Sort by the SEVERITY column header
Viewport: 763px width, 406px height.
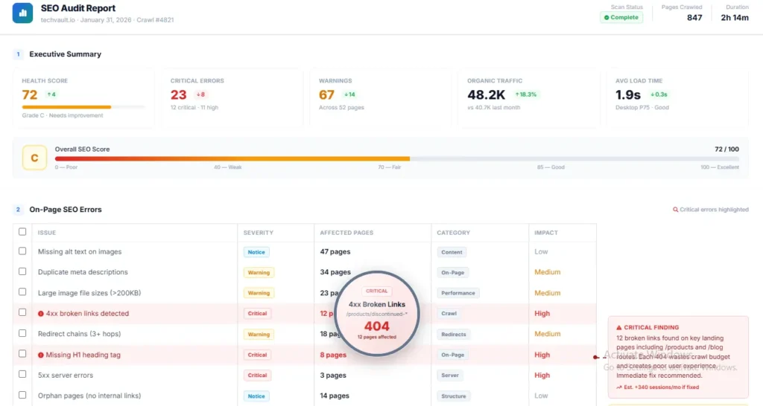[258, 233]
